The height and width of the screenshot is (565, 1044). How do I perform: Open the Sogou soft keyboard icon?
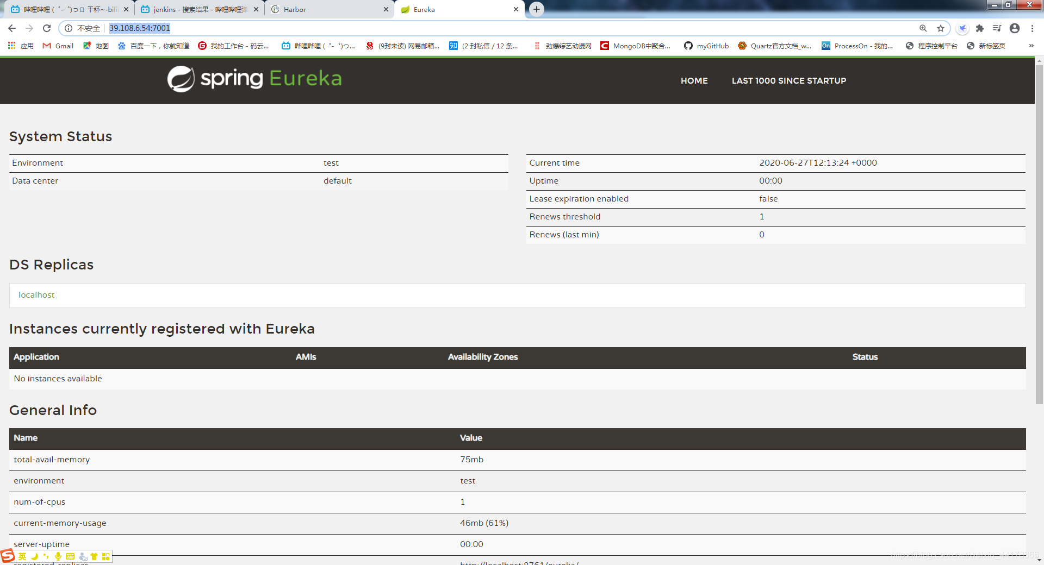click(70, 556)
